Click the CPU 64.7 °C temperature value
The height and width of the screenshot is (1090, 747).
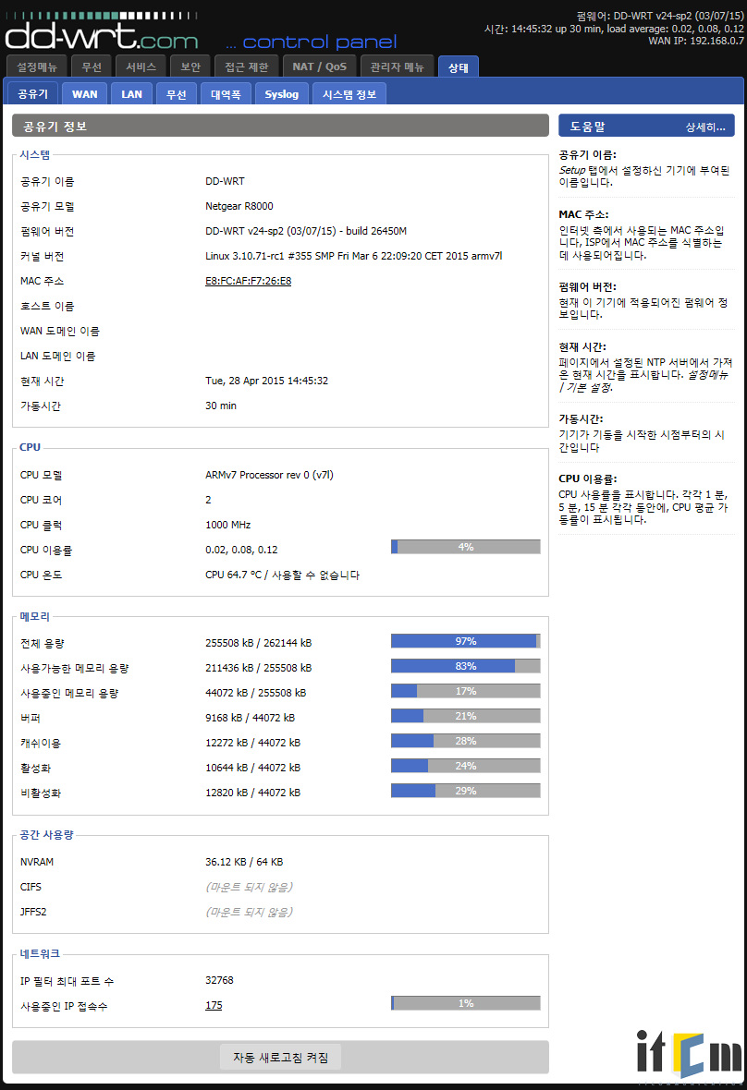pos(282,575)
